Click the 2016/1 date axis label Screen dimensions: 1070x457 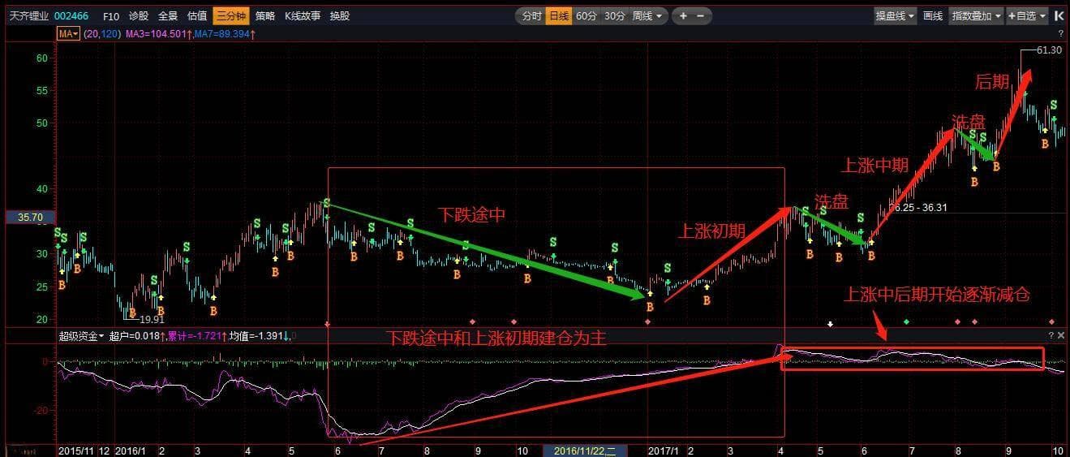(130, 450)
